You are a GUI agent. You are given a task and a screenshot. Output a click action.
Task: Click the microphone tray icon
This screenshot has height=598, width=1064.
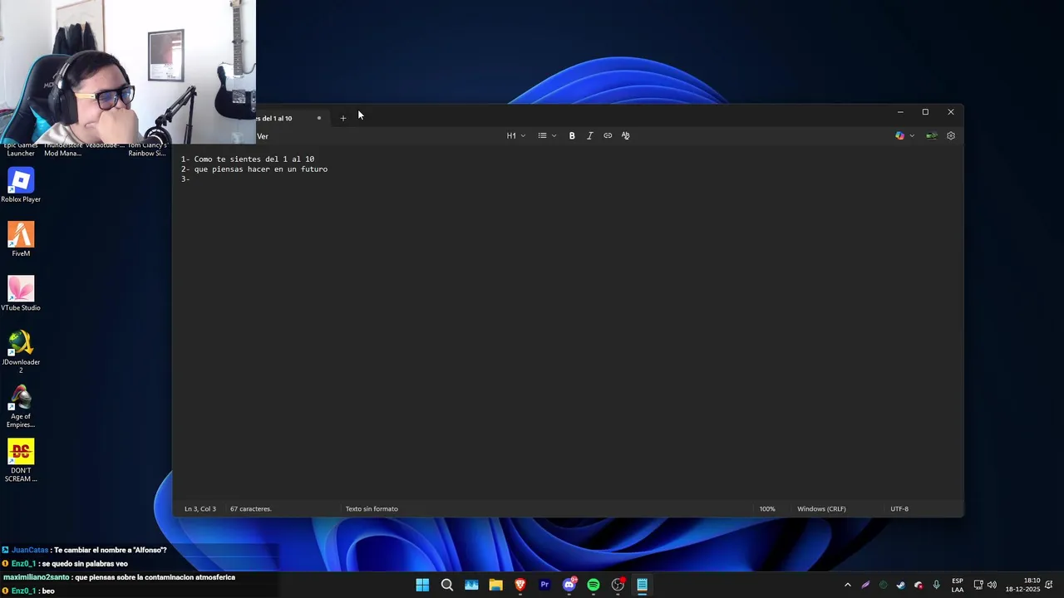click(x=937, y=585)
